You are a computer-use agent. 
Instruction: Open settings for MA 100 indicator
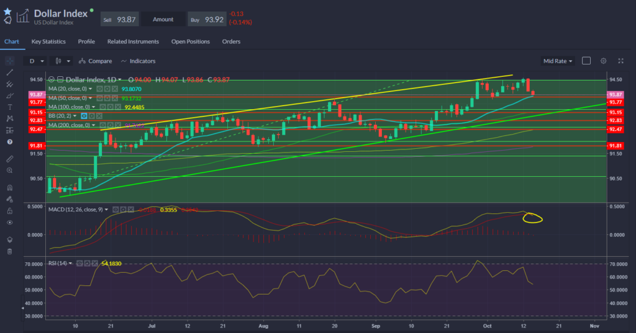click(111, 107)
